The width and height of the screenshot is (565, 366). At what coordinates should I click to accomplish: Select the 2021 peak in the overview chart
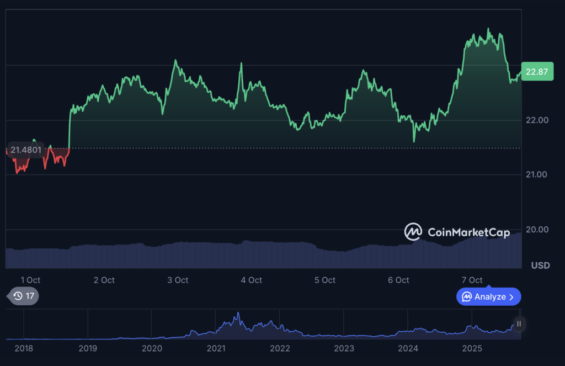click(238, 315)
